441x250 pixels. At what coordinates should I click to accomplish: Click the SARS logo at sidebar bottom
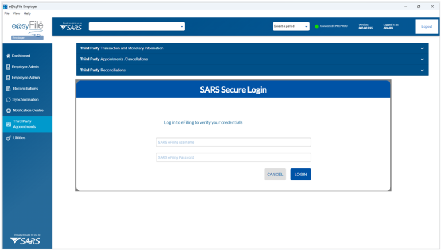25,239
